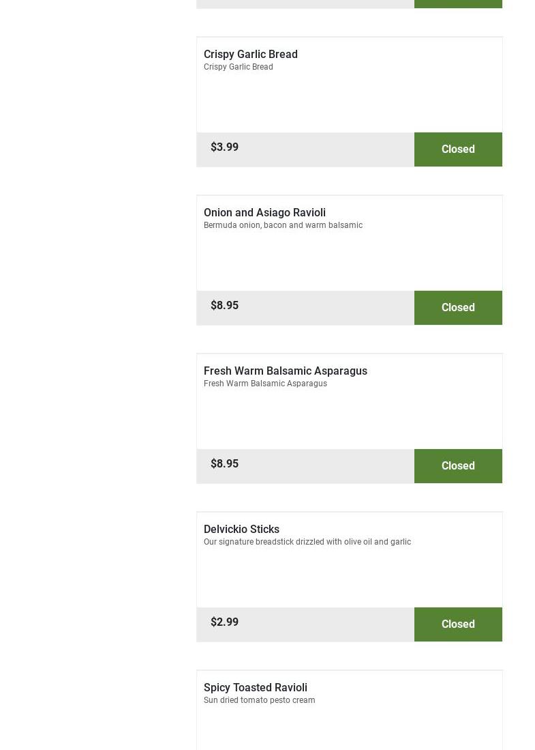Screen dimensions: 535x750
Task: Click the Bermuda onion, bacon description text
Action: click(283, 225)
